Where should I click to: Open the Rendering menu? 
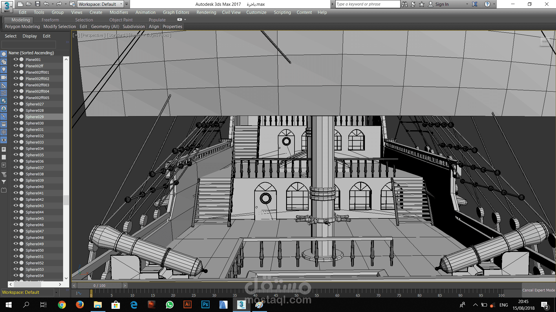[x=206, y=12]
